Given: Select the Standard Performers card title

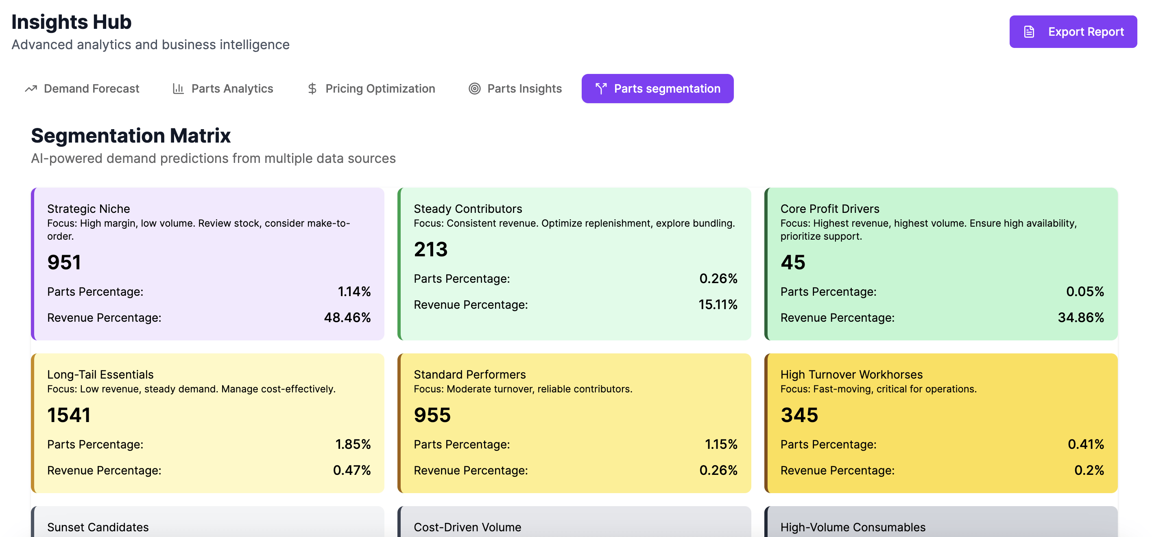Looking at the screenshot, I should (x=469, y=375).
